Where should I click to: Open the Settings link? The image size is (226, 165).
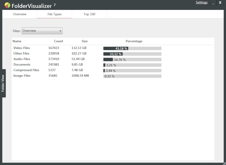point(202,2)
